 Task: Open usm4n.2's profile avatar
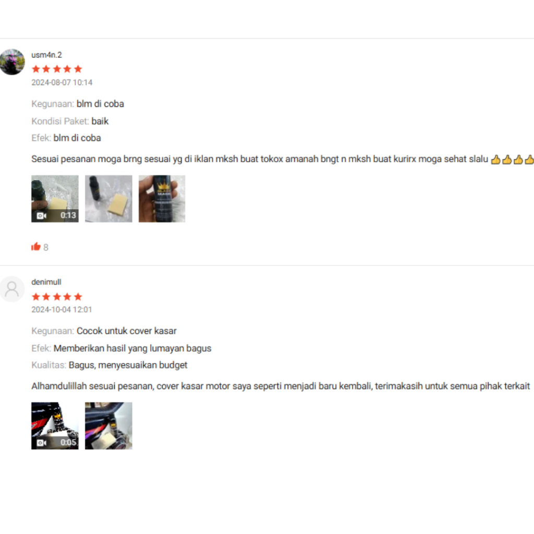pos(13,62)
